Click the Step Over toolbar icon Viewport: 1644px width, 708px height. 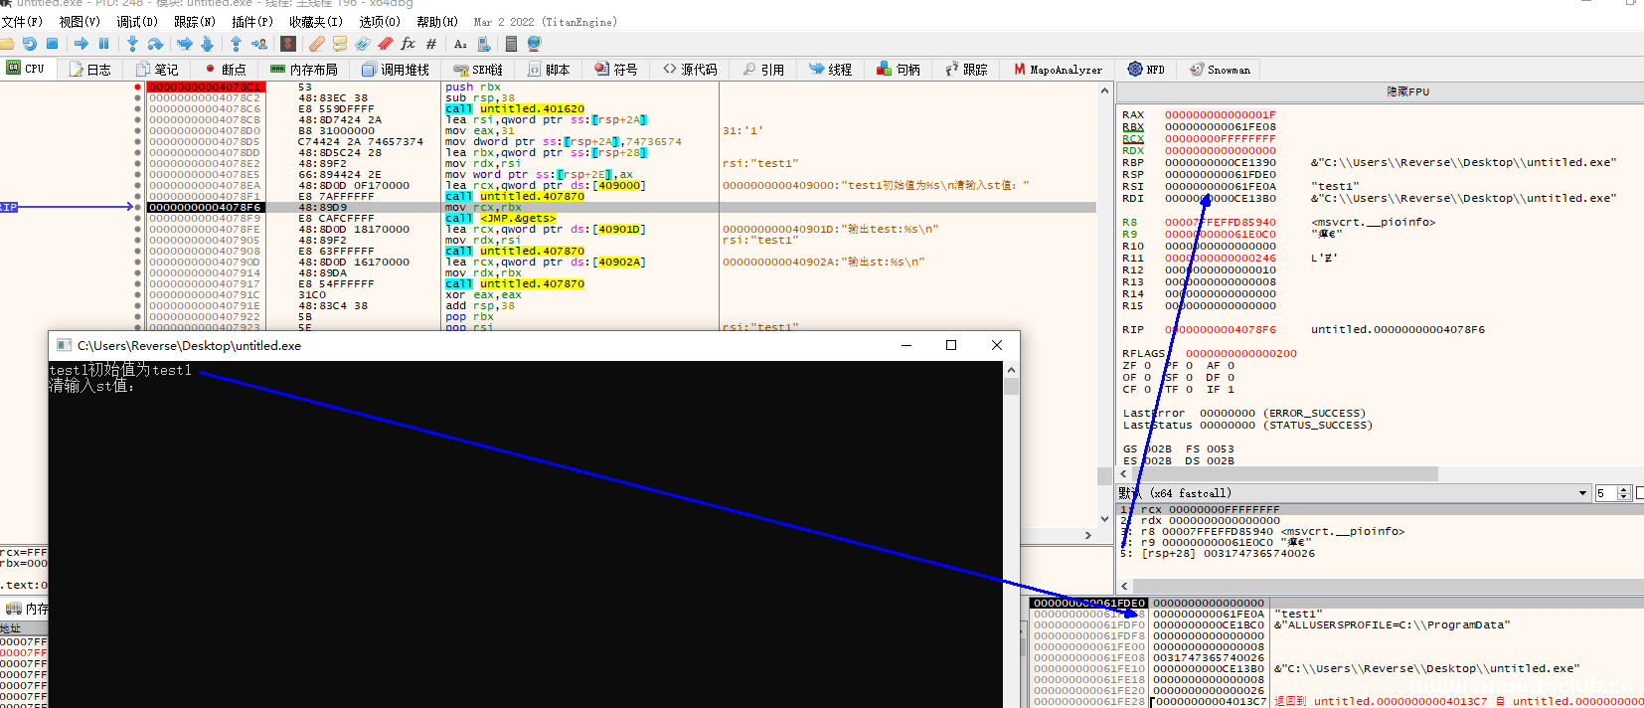tap(155, 44)
